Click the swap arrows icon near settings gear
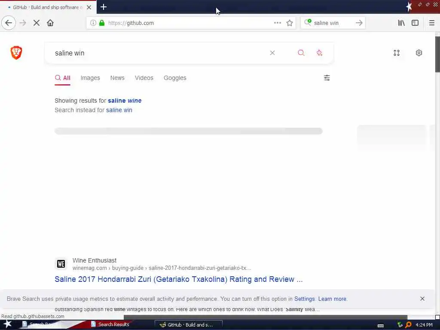This screenshot has width=440, height=330. pos(397,53)
